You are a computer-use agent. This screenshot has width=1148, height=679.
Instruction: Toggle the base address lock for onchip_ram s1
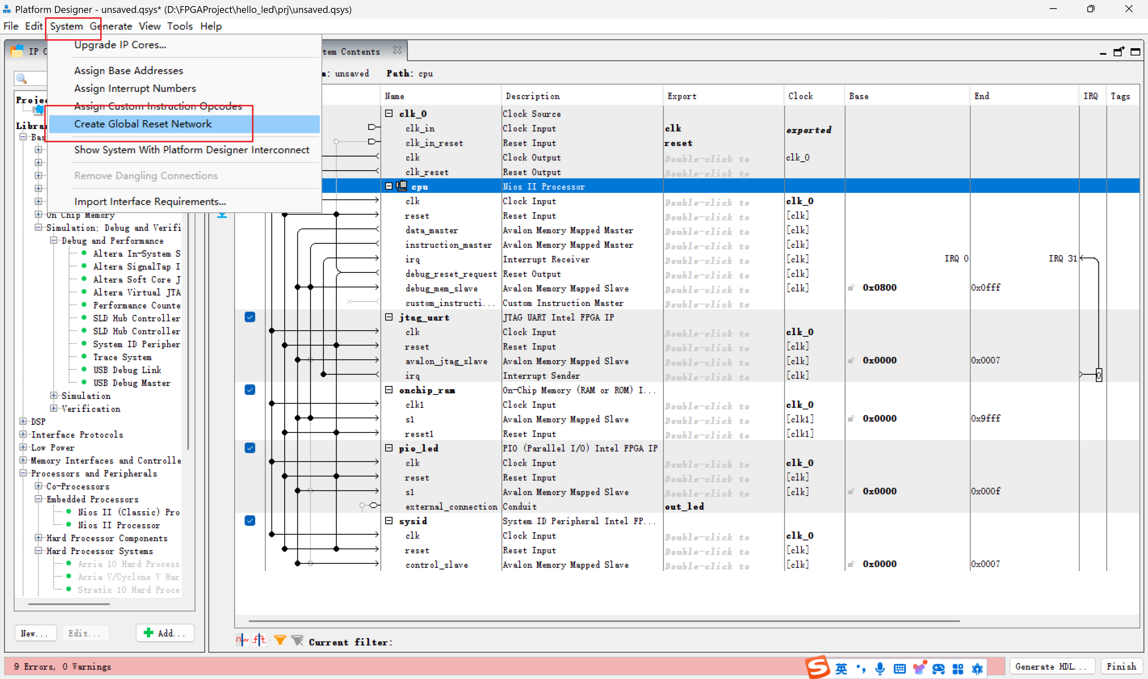[851, 419]
